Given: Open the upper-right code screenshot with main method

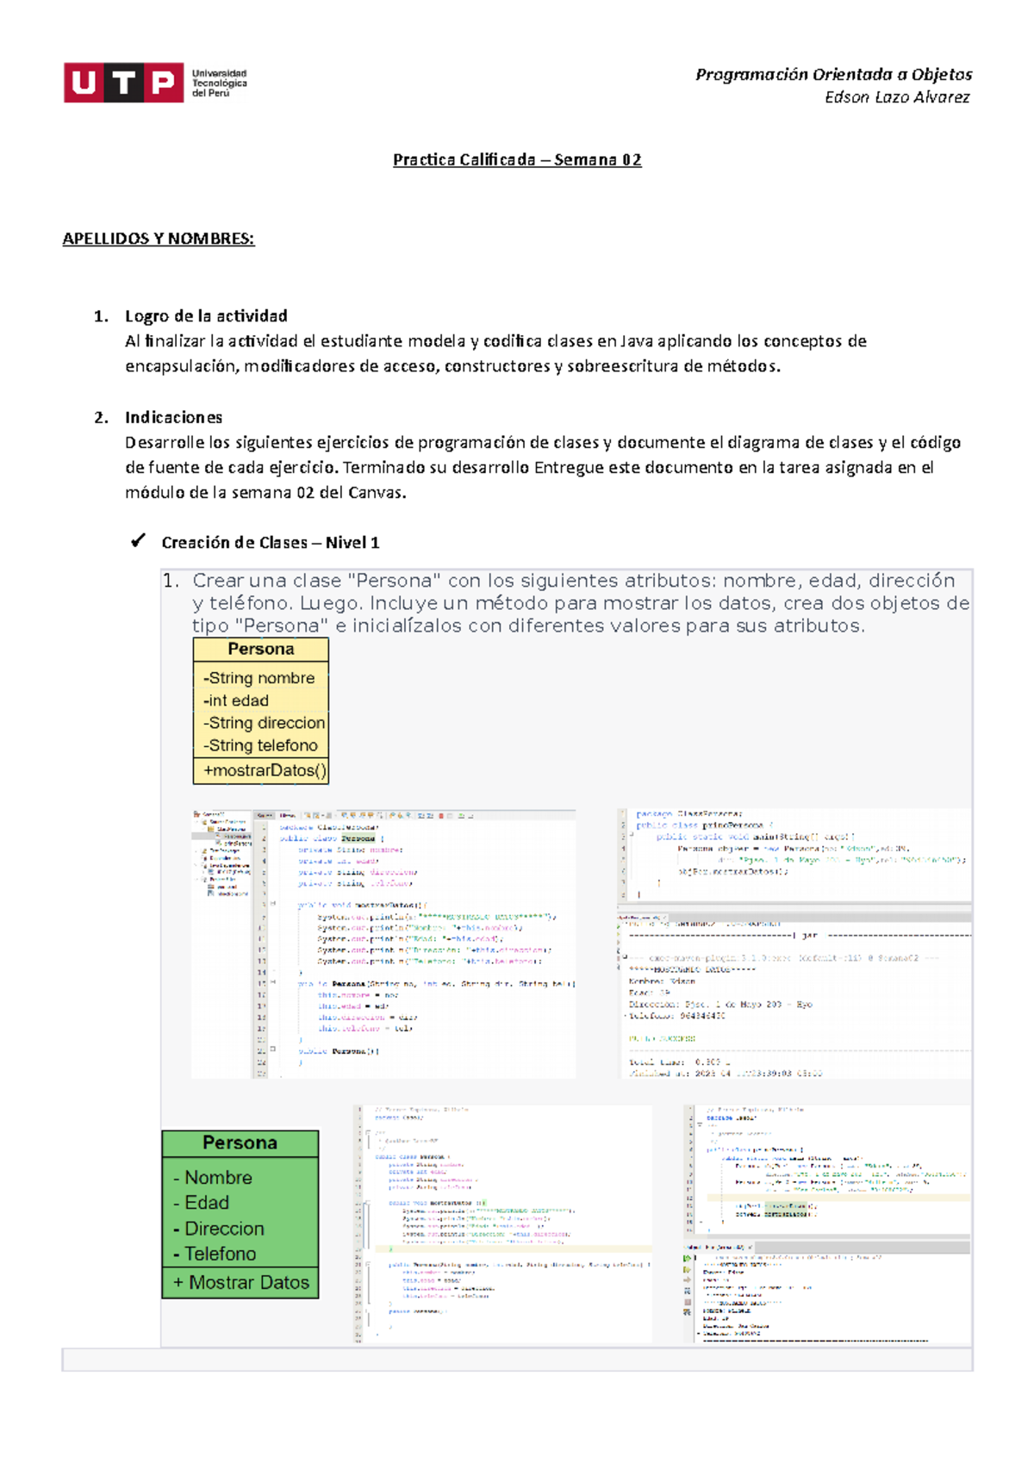Looking at the screenshot, I should 794,855.
